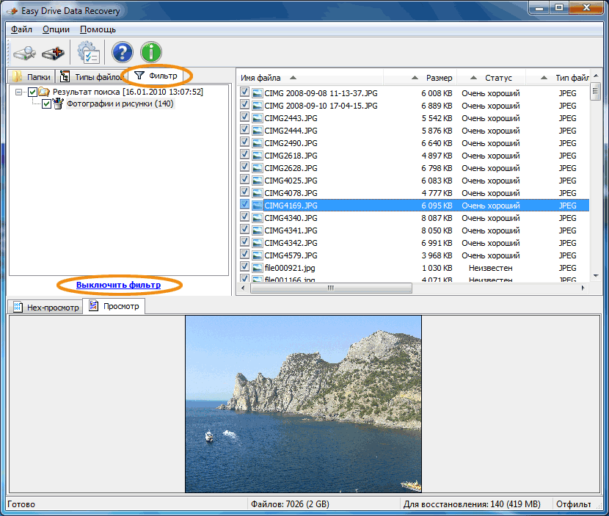Click the 8 050 KB size cell
The image size is (609, 516).
coord(437,230)
